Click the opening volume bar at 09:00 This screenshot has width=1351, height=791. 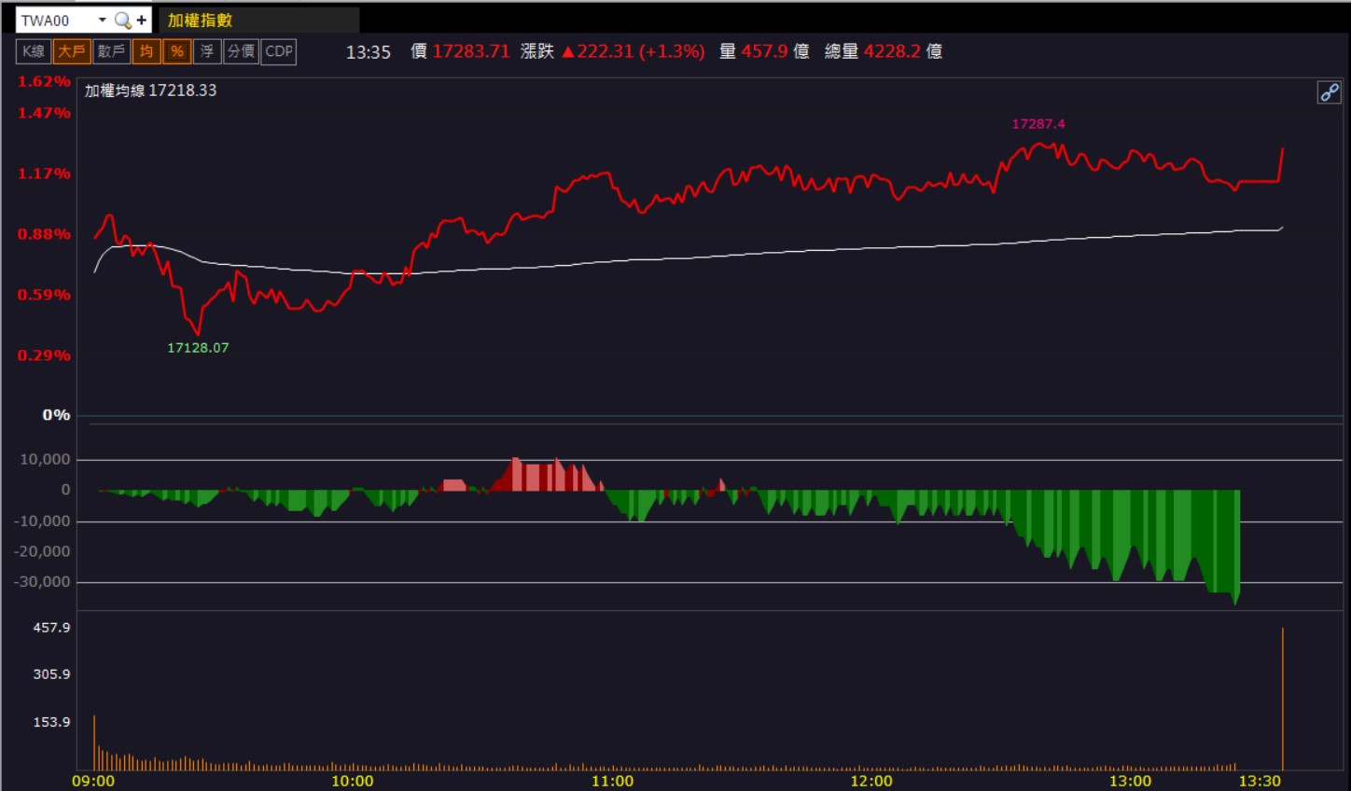point(94,742)
